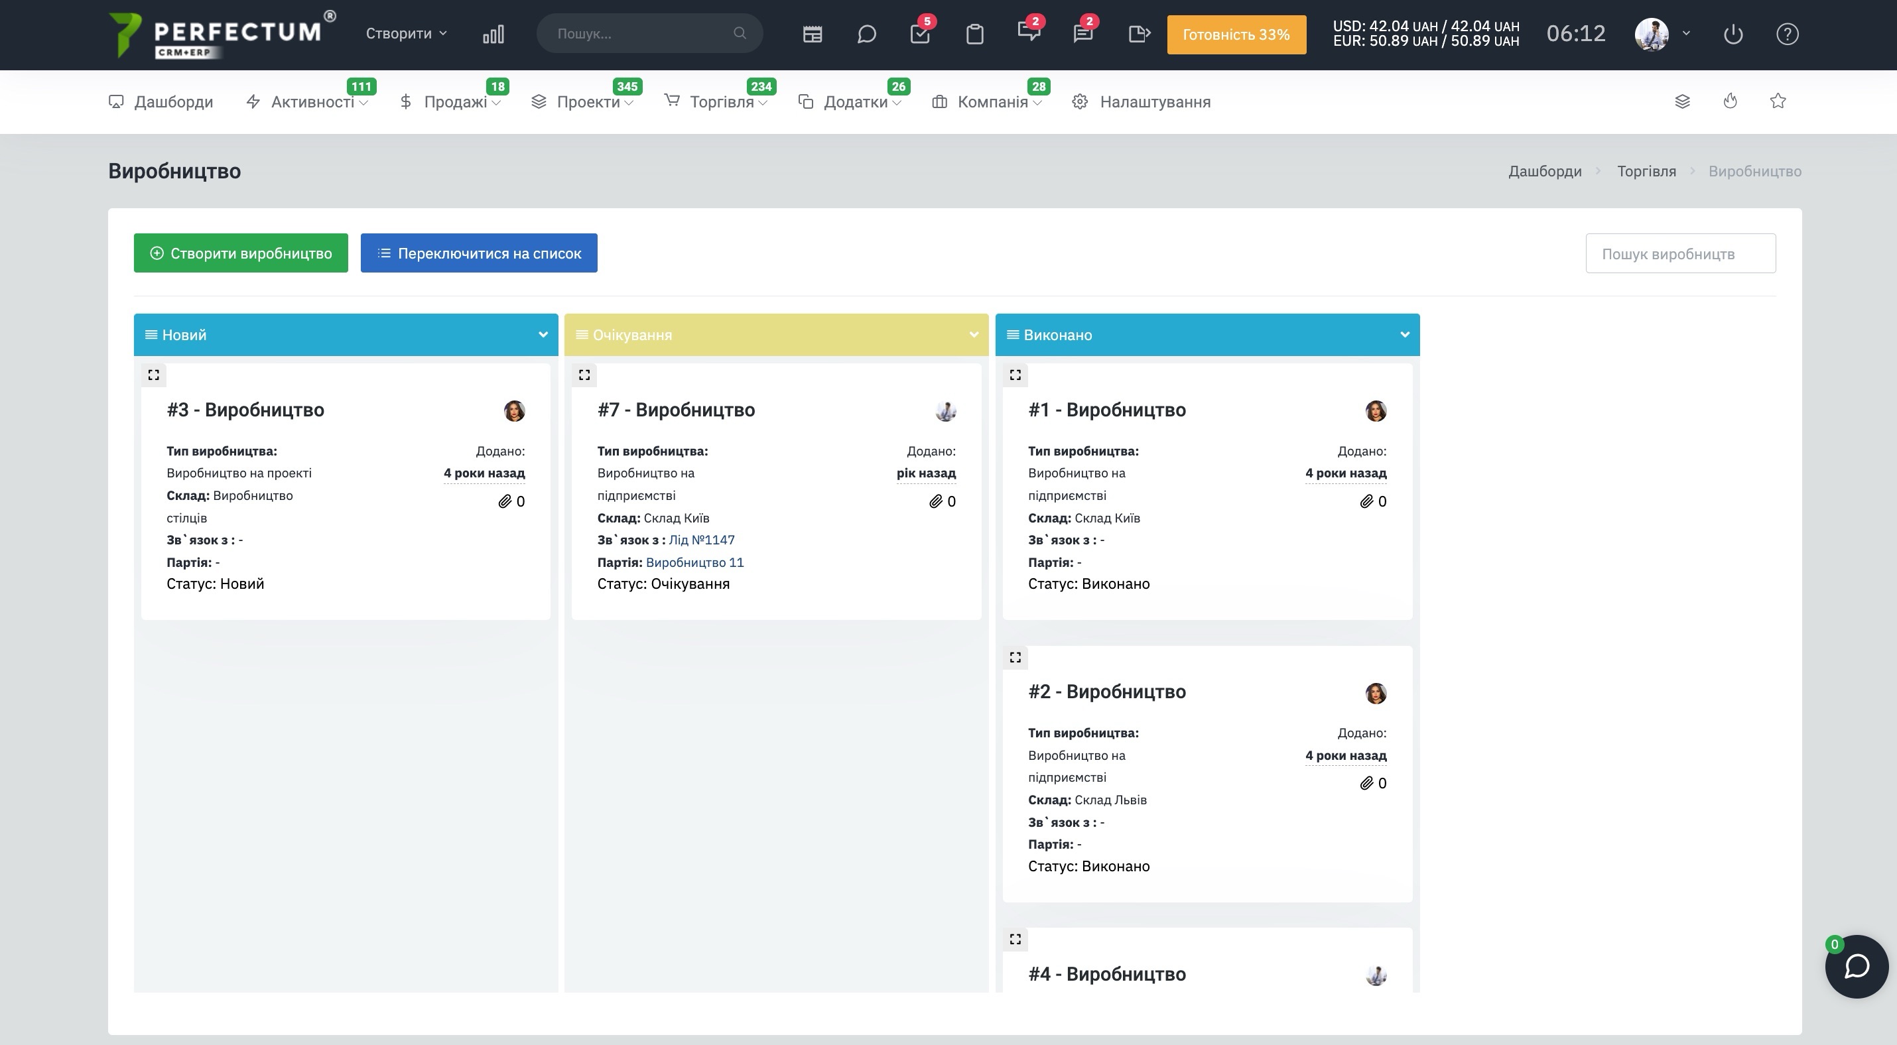The image size is (1897, 1045).
Task: Open the discussion icon with plus sign
Action: point(1029,32)
